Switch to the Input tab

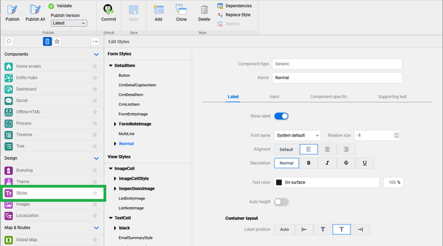(274, 97)
